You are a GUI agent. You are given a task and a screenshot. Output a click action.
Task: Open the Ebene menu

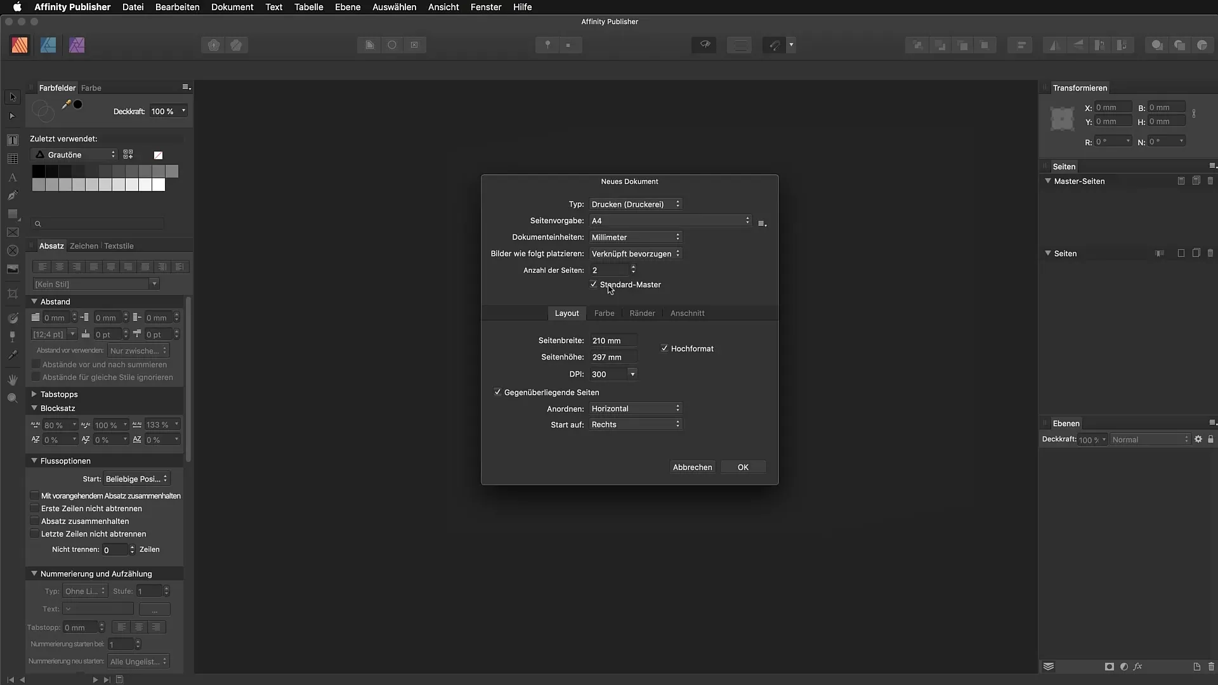(348, 7)
